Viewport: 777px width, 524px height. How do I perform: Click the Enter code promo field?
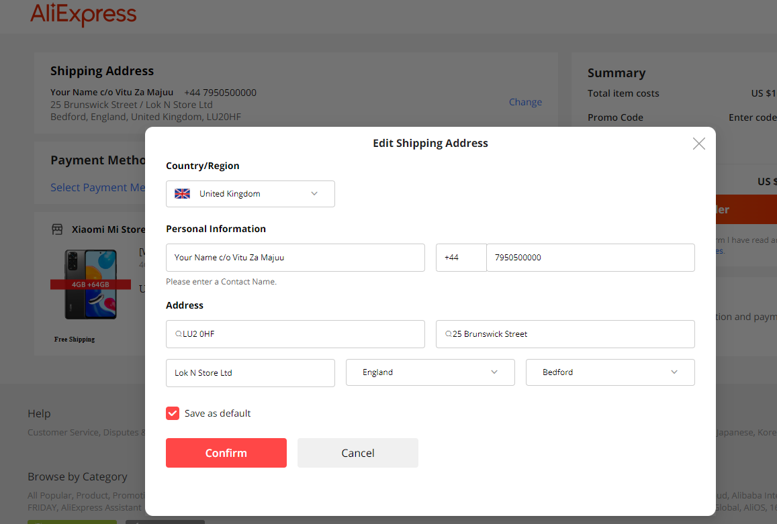tap(752, 117)
